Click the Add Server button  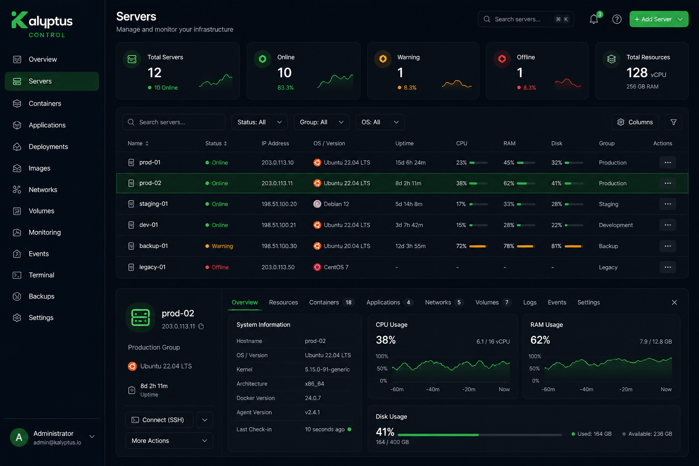(658, 19)
